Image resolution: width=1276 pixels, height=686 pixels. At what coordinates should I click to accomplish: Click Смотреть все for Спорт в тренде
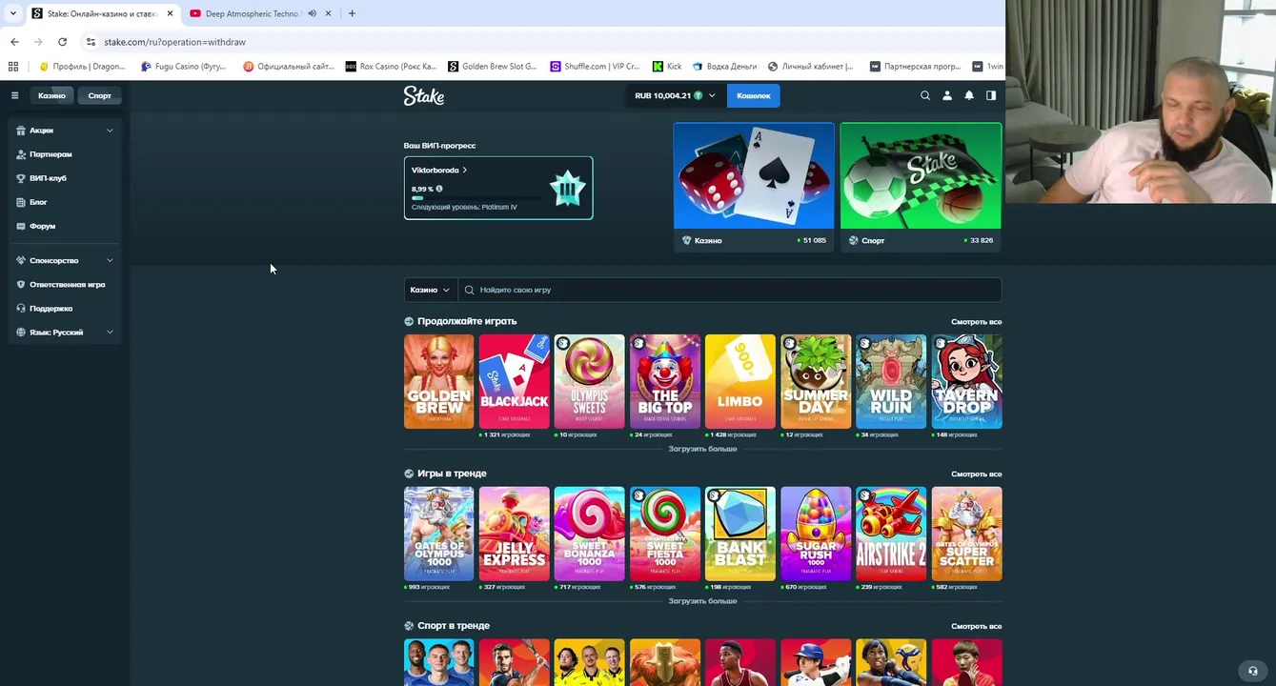point(976,627)
